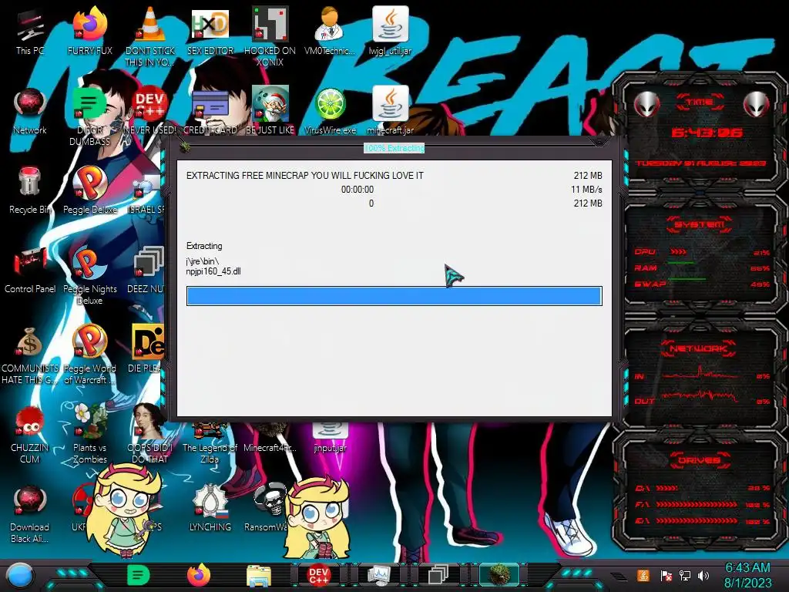Open File Explorer from the taskbar

[x=259, y=576]
